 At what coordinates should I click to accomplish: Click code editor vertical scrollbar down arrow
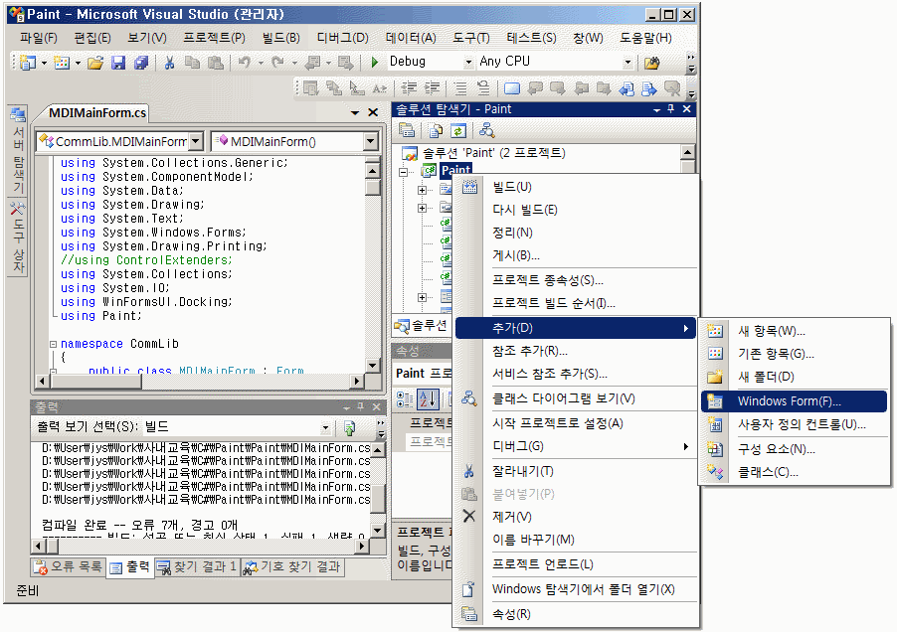(372, 365)
